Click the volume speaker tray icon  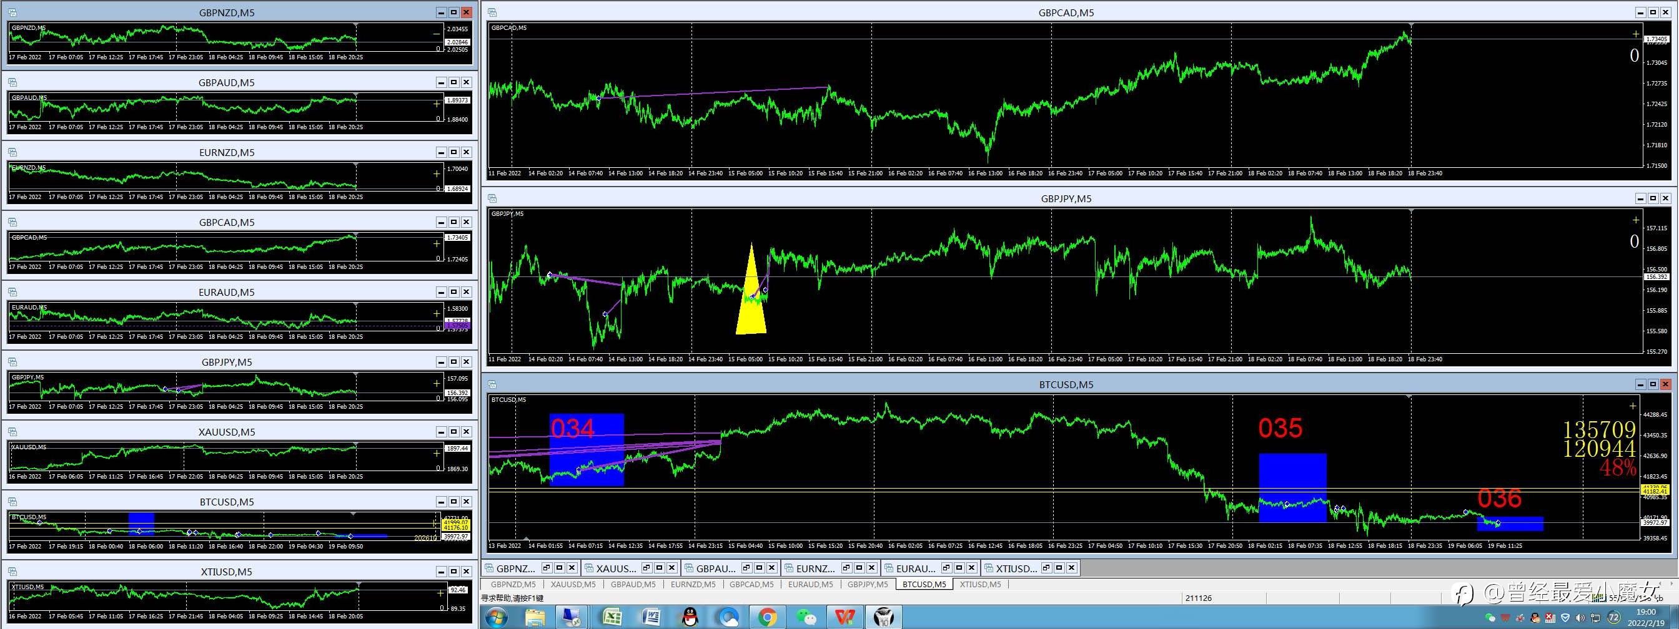point(1580,617)
